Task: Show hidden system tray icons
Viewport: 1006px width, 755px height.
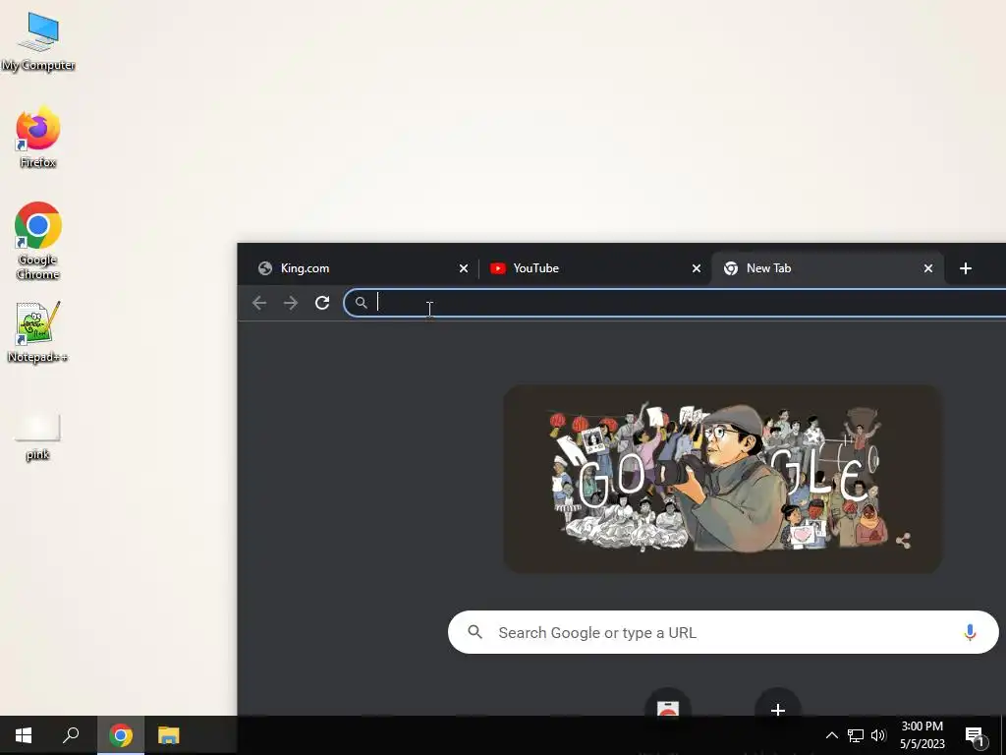Action: point(831,735)
